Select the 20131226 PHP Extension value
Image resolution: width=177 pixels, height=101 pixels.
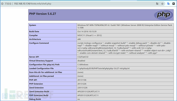[x=82, y=84]
